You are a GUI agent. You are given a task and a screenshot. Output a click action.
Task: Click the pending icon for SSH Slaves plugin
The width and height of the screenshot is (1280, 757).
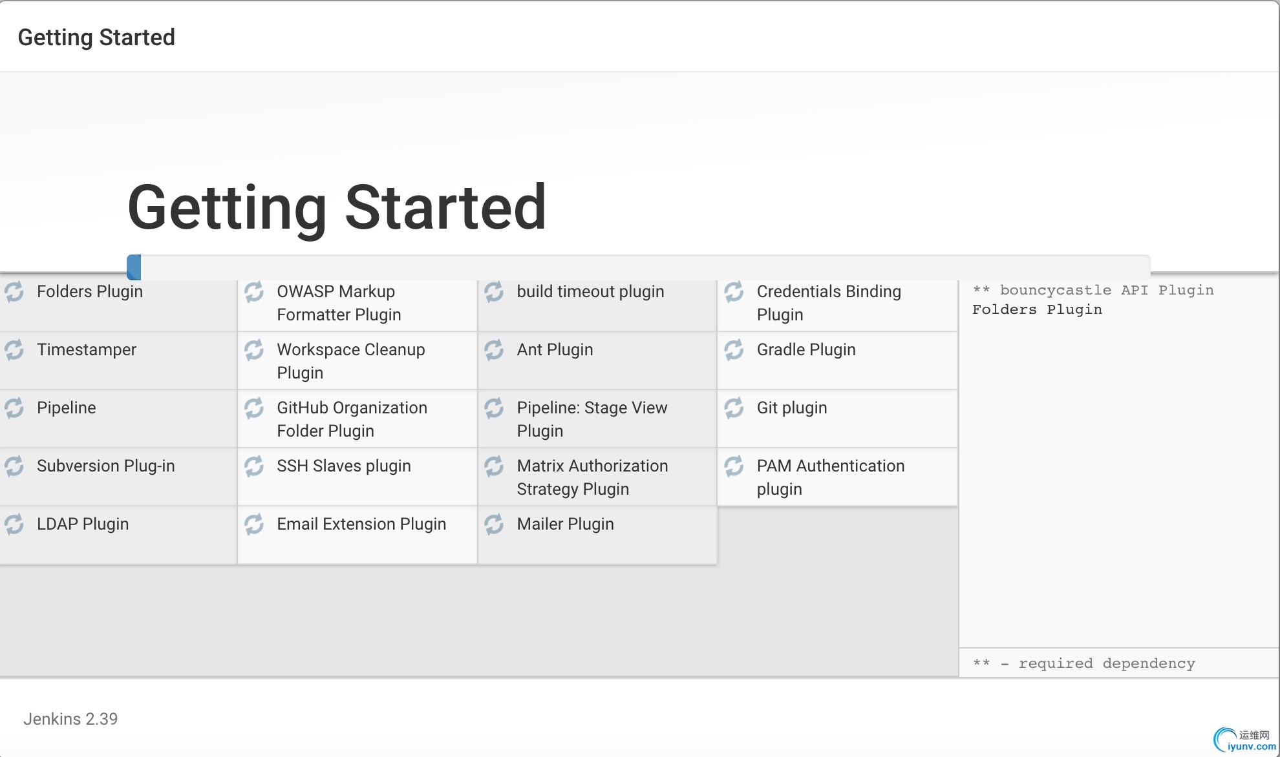254,466
